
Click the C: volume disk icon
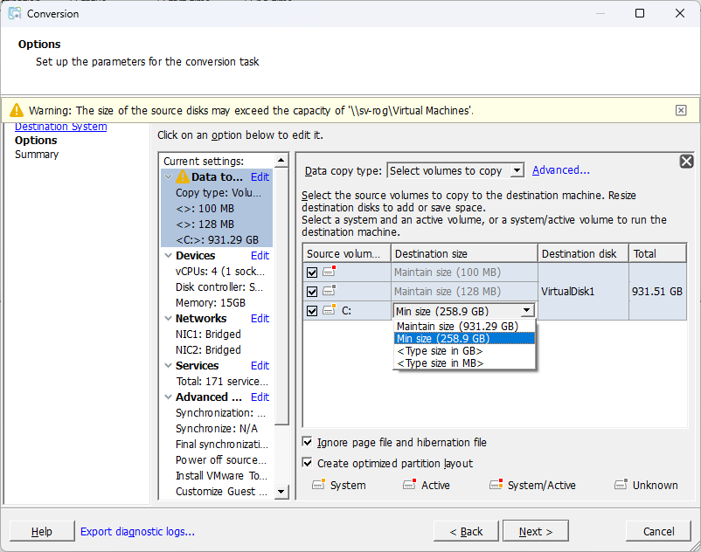[x=330, y=309]
